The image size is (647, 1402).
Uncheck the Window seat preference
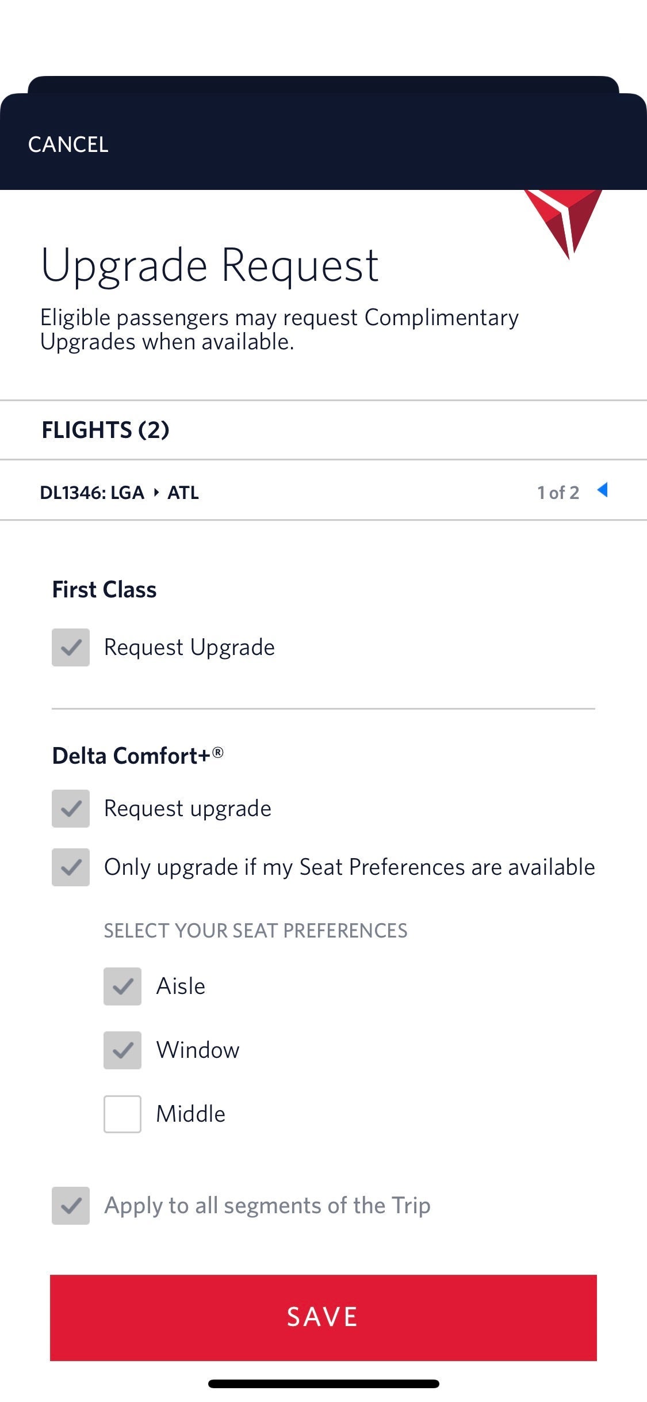122,1050
